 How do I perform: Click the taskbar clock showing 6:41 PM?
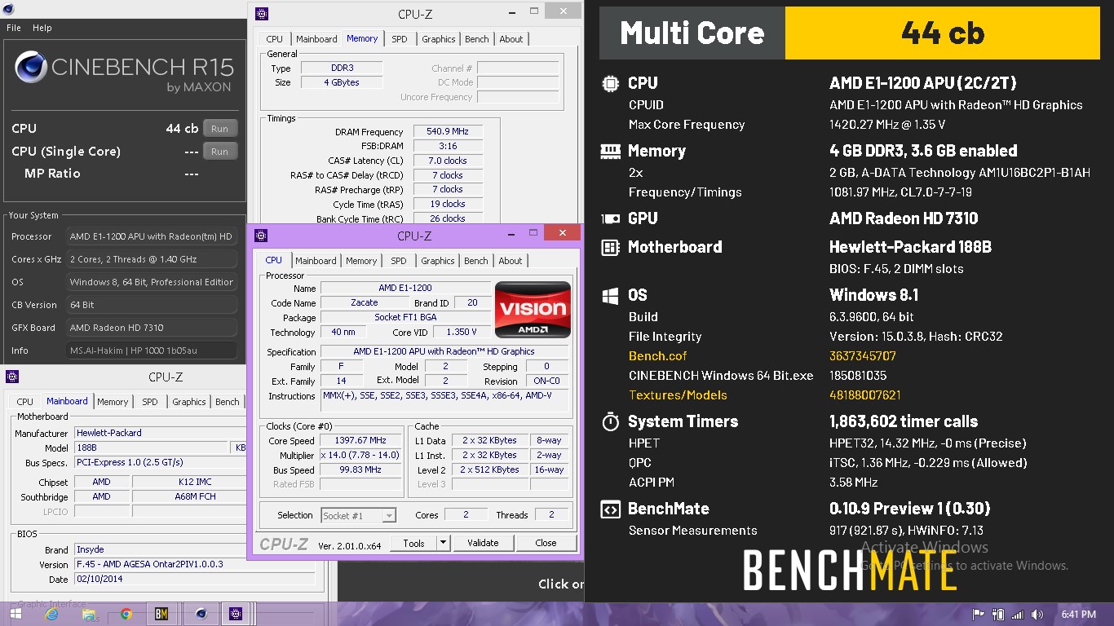coord(1079,615)
